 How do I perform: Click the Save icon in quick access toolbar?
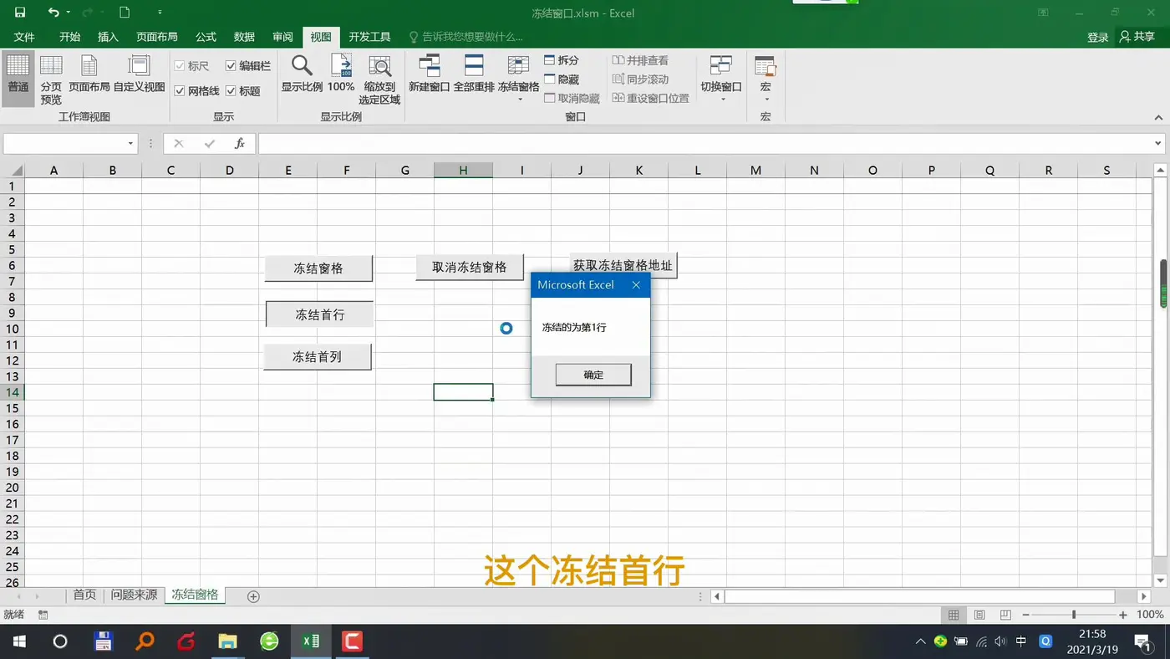click(20, 13)
